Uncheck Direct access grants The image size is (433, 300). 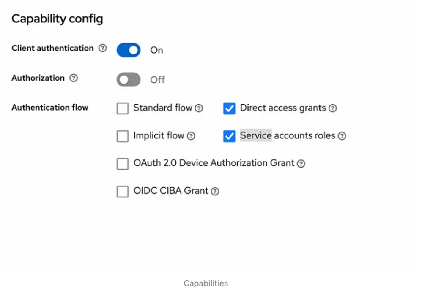pos(229,108)
